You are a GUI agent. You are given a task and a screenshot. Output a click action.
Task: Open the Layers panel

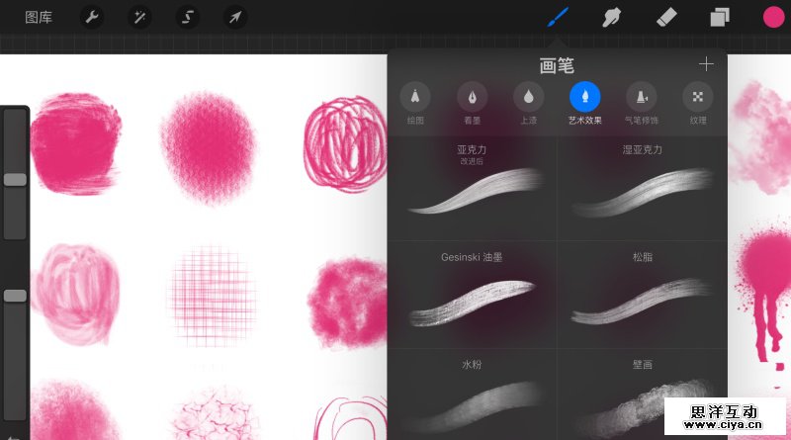point(719,17)
